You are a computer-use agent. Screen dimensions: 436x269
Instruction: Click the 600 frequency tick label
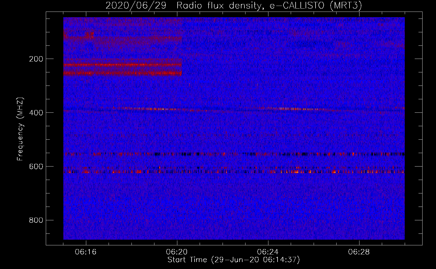[36, 167]
